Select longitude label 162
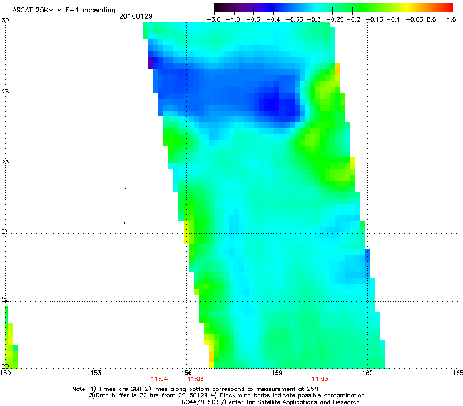The width and height of the screenshot is (463, 406). point(367,373)
